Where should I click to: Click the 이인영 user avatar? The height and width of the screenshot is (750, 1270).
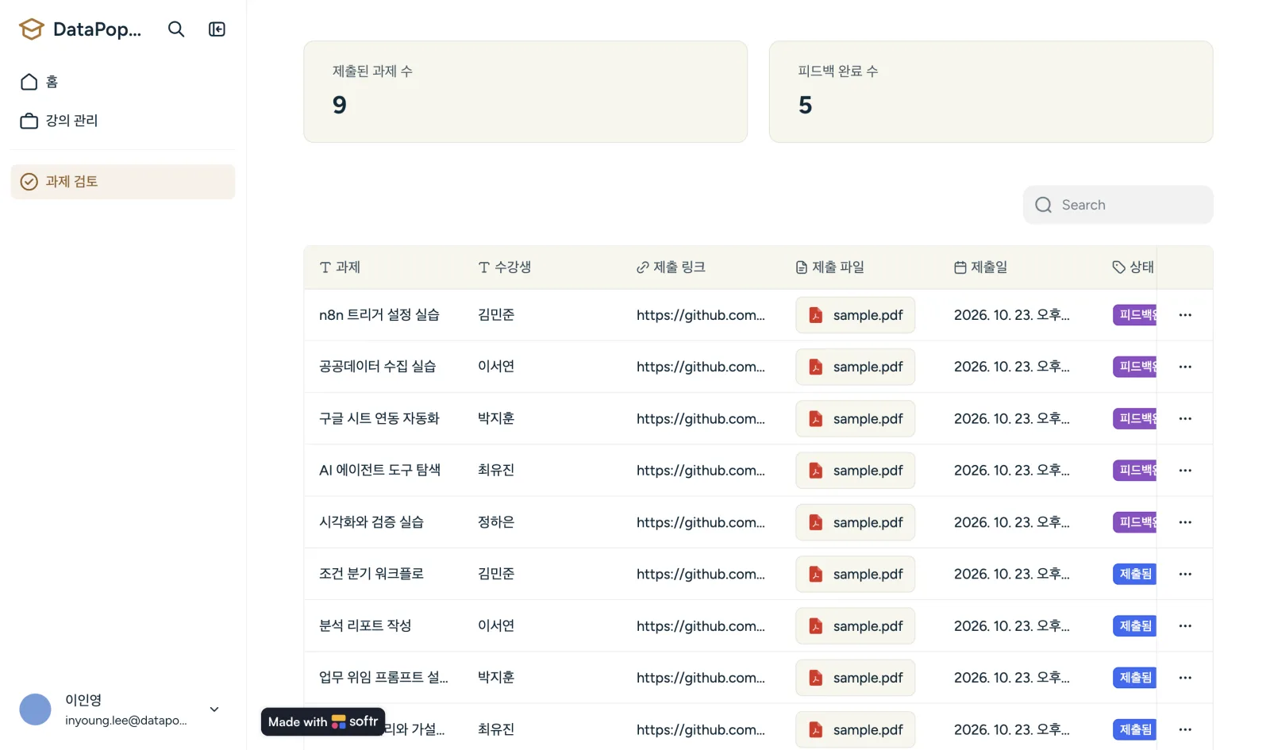pos(35,710)
